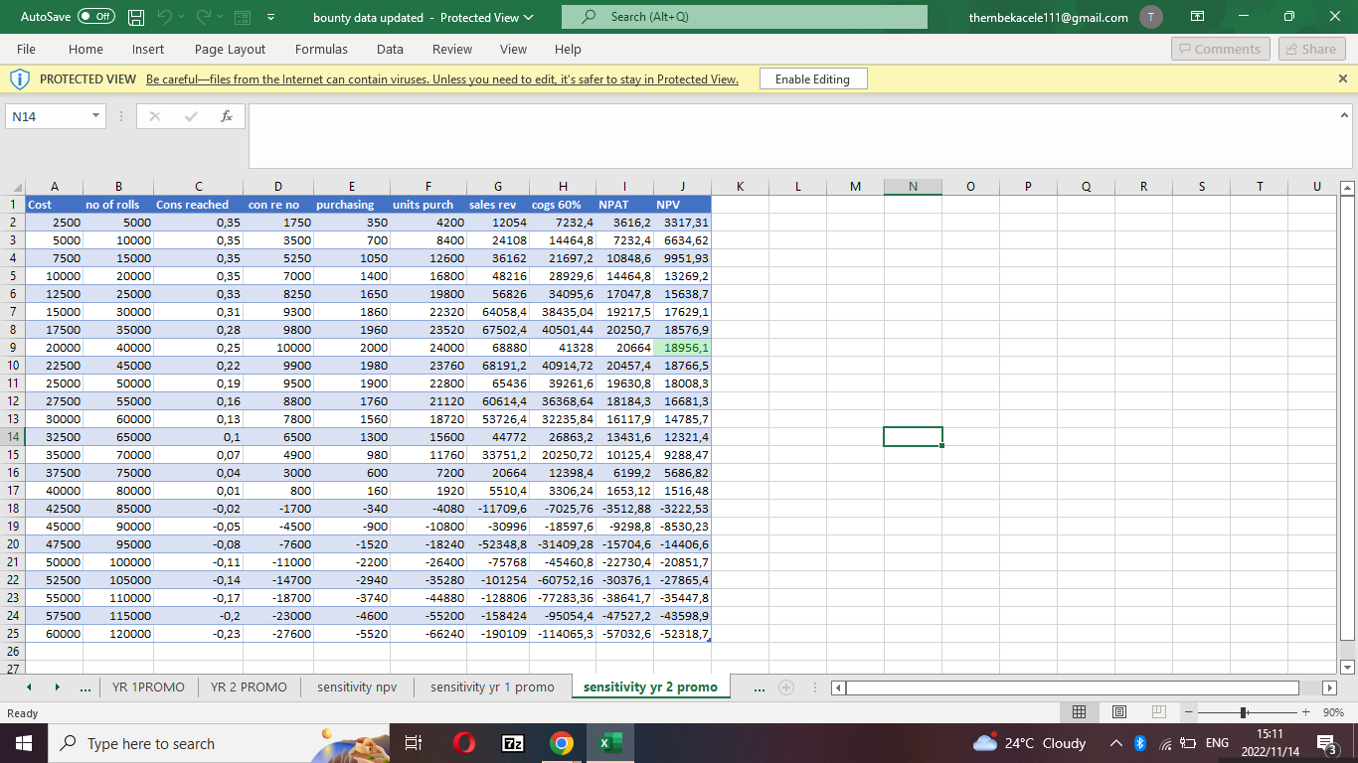The width and height of the screenshot is (1358, 763).
Task: Click the previous sheet navigation arrow
Action: click(29, 687)
